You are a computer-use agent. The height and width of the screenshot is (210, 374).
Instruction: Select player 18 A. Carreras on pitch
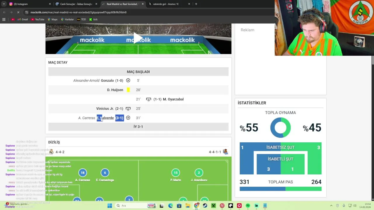[x=82, y=173]
